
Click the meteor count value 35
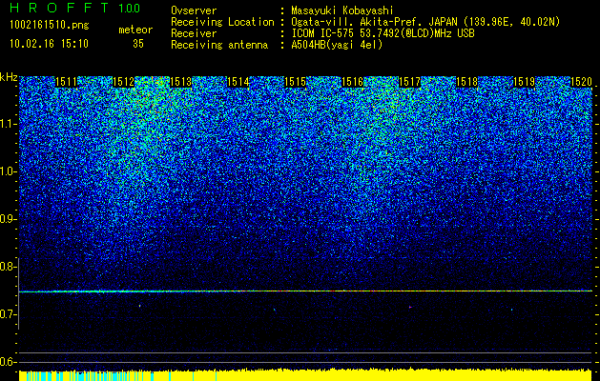[138, 44]
